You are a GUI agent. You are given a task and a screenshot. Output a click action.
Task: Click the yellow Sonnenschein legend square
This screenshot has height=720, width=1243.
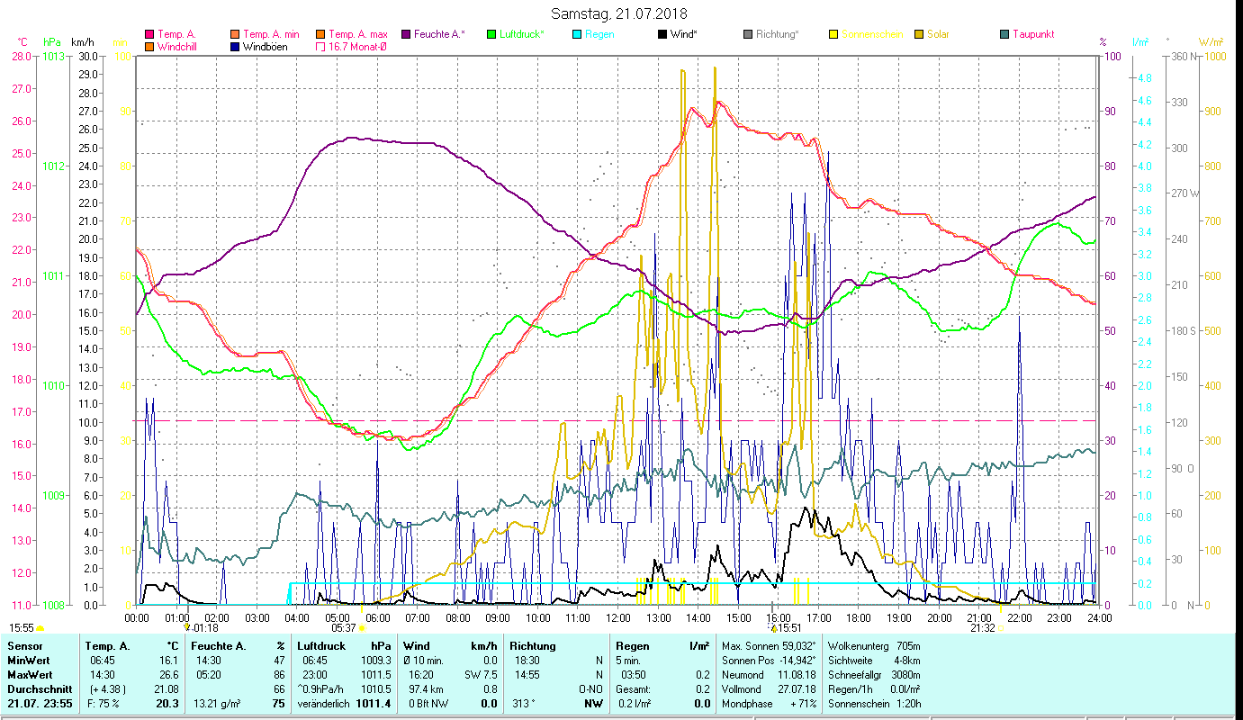tap(833, 34)
